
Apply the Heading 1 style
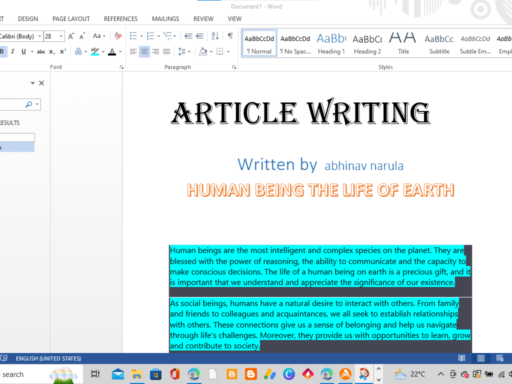pyautogui.click(x=331, y=44)
